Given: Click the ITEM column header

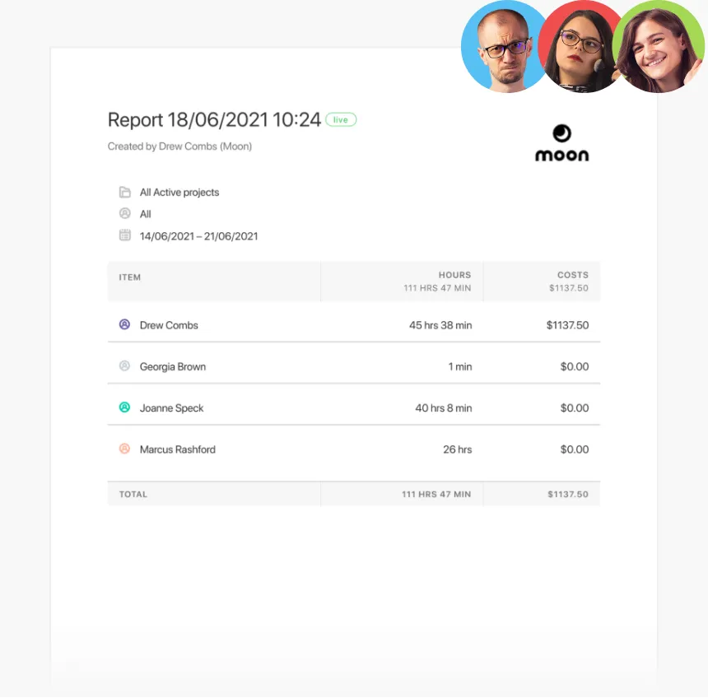Looking at the screenshot, I should (x=129, y=277).
